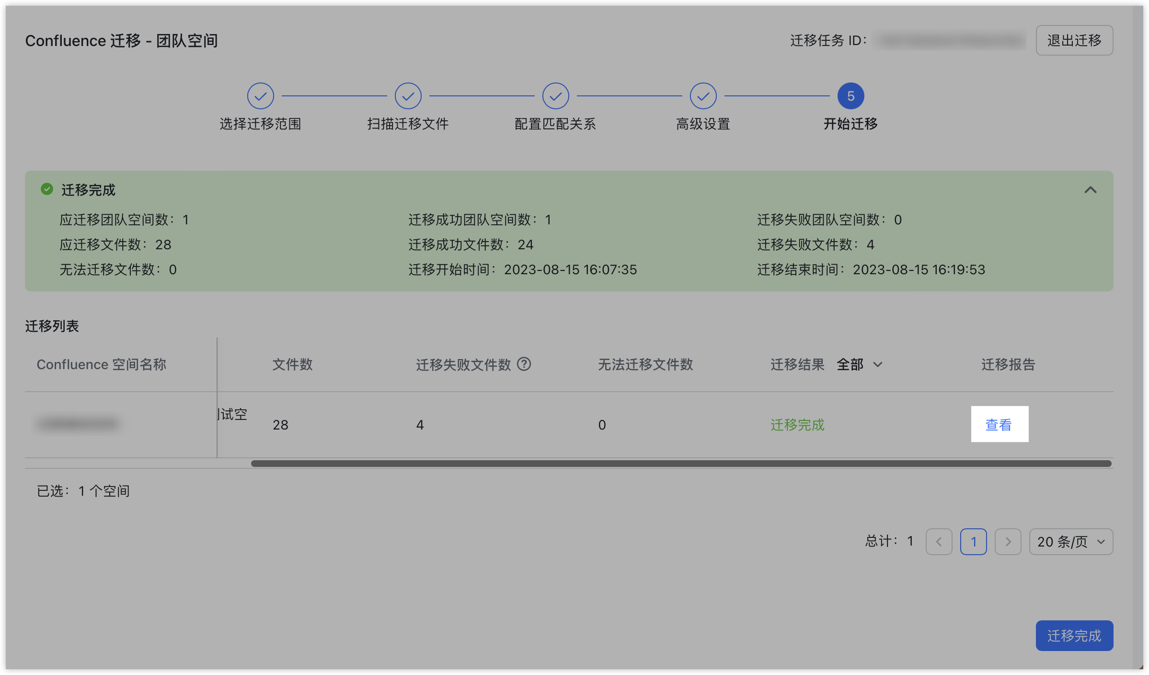
Task: Select page 1 in pagination
Action: [974, 541]
